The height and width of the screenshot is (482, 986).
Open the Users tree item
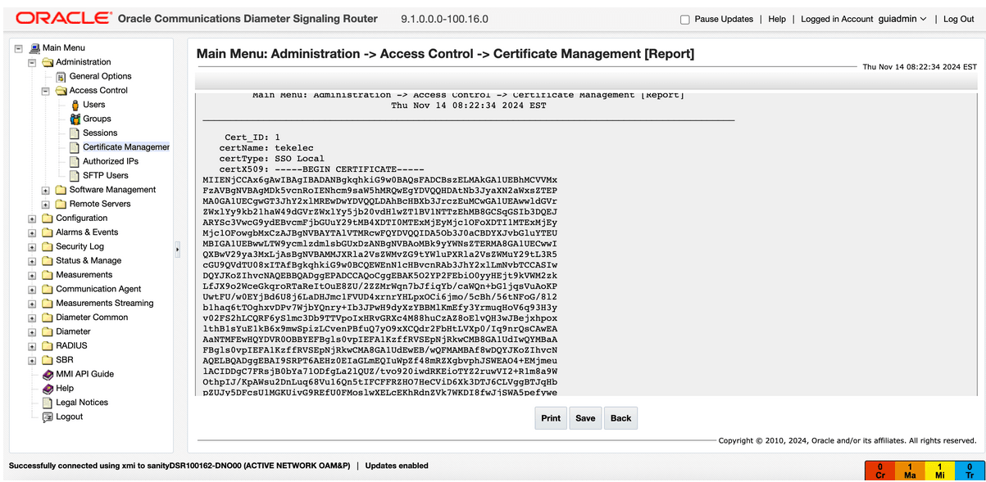[x=94, y=105]
